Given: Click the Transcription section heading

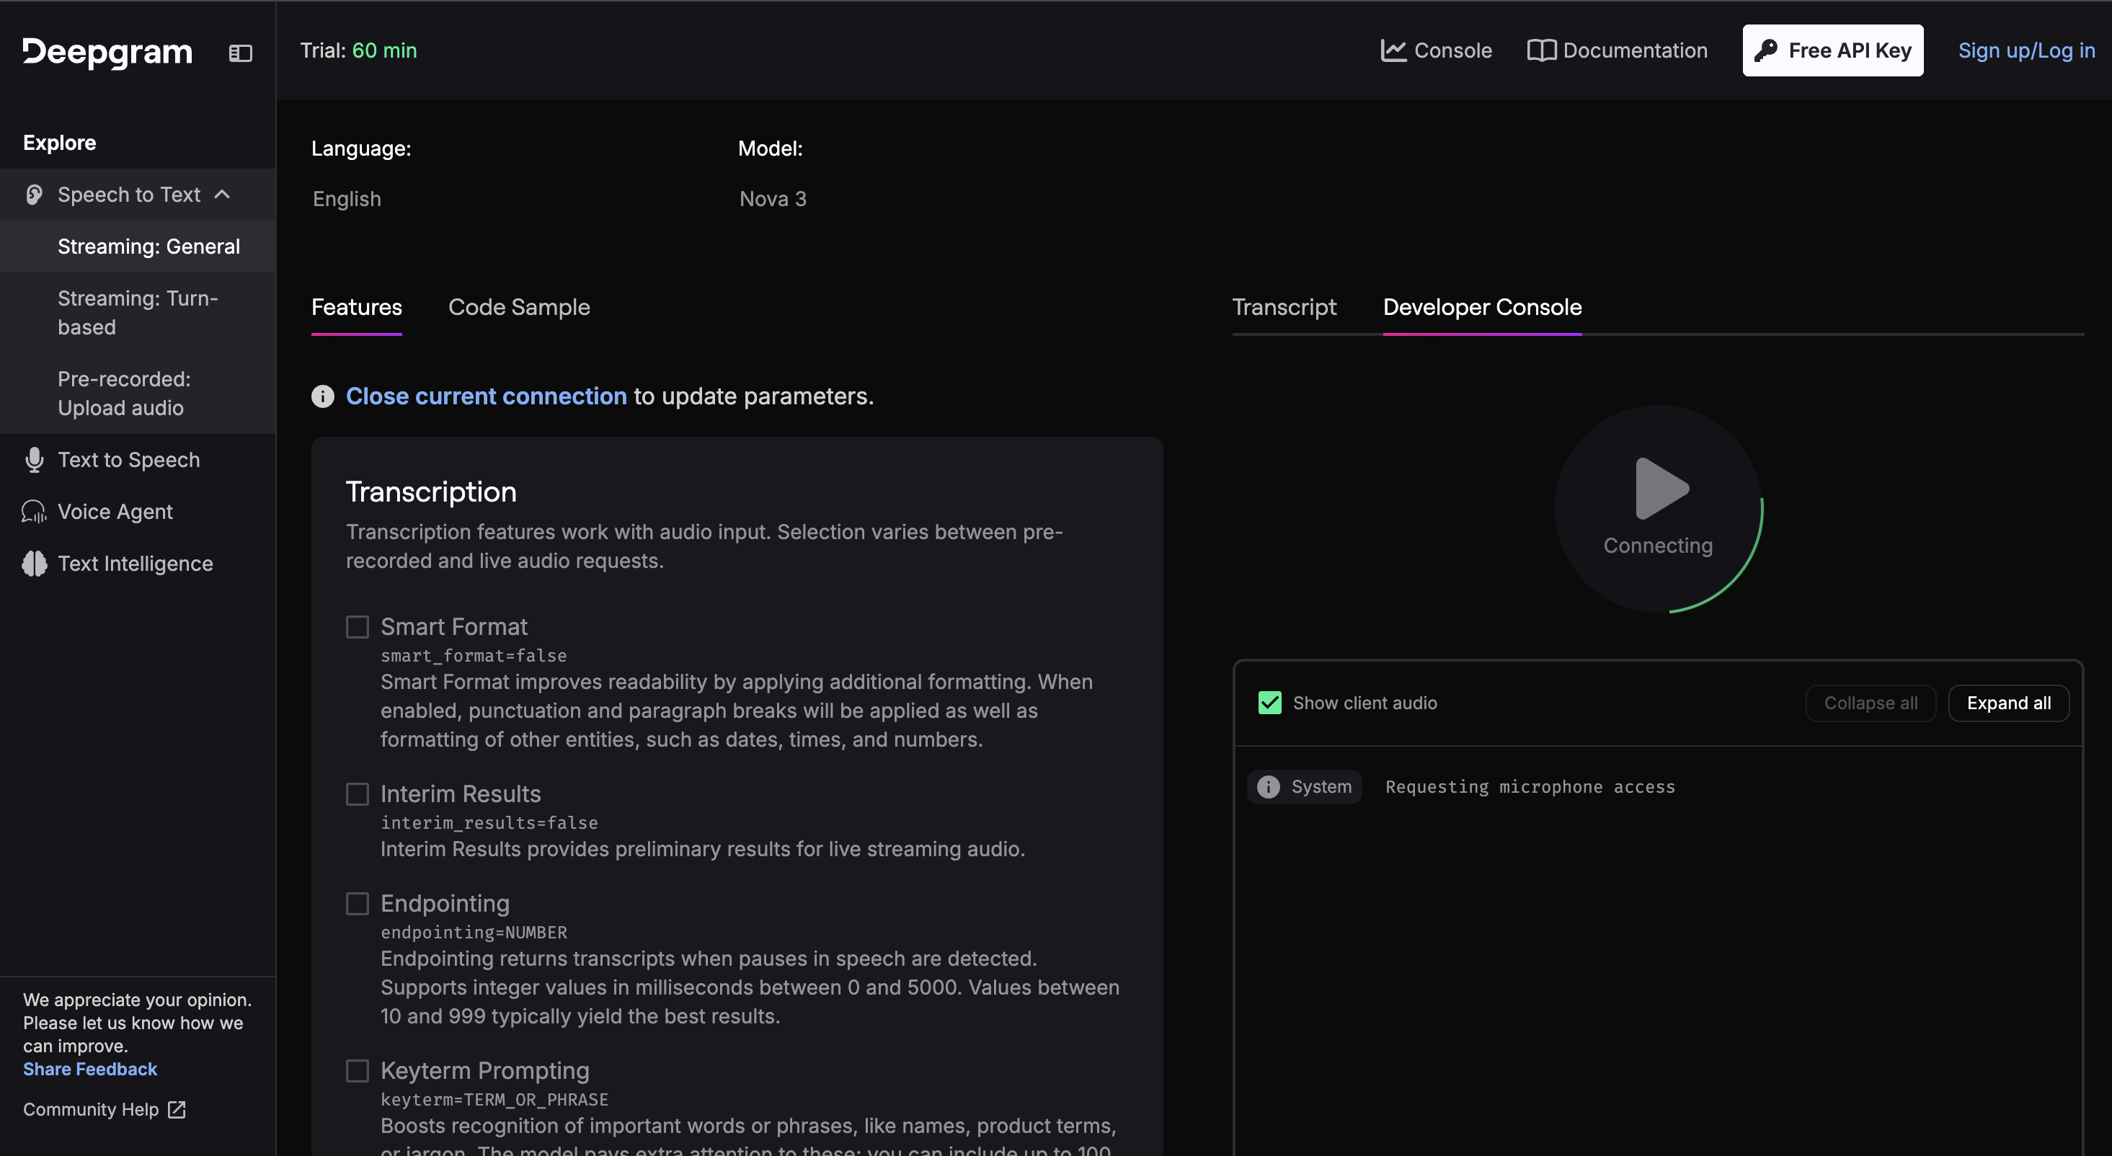Looking at the screenshot, I should (x=431, y=492).
